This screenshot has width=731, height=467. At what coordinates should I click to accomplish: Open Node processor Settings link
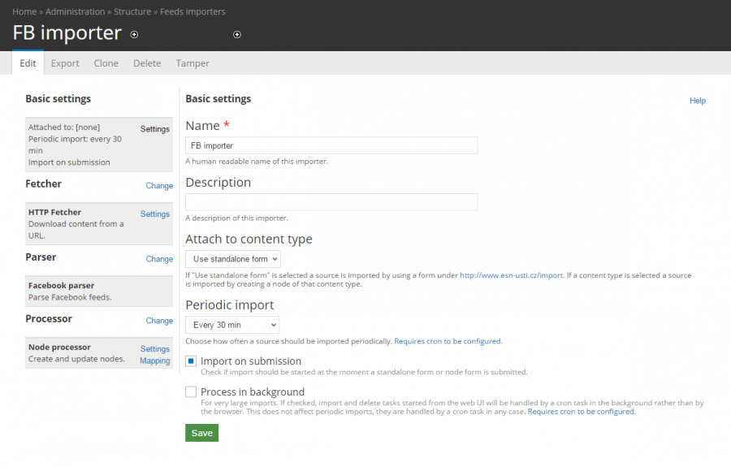(x=155, y=349)
